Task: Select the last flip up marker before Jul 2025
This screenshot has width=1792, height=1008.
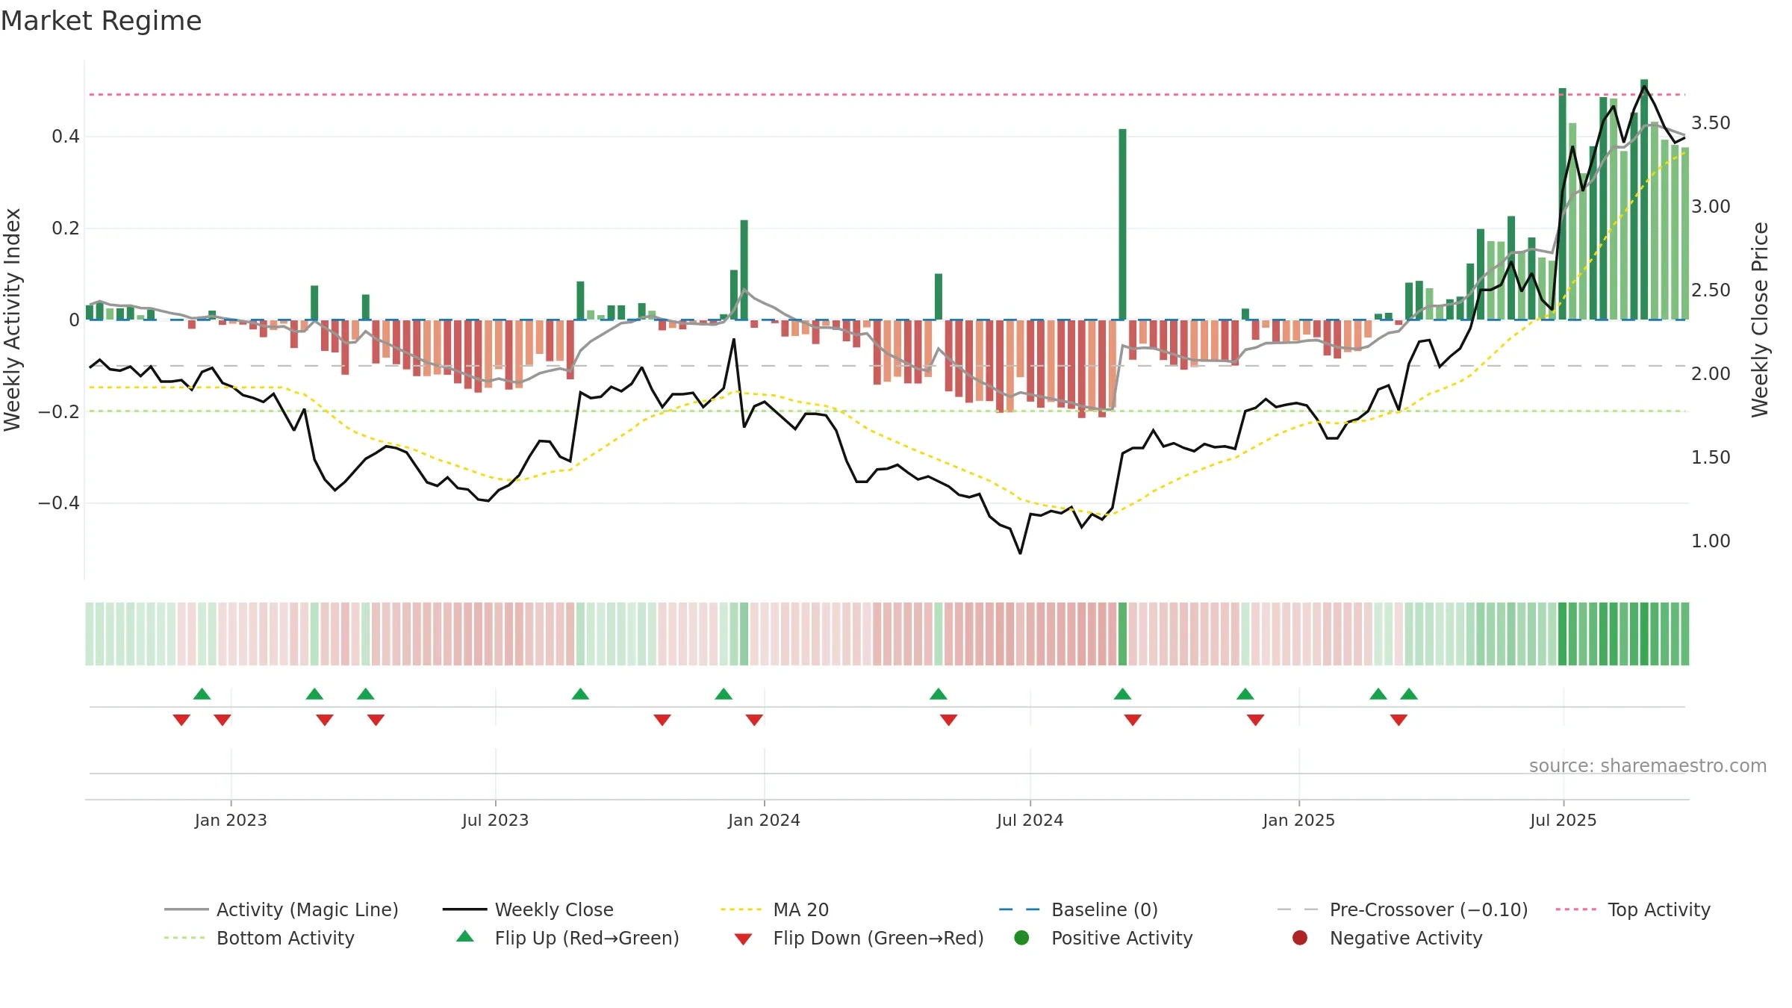Action: (1409, 694)
